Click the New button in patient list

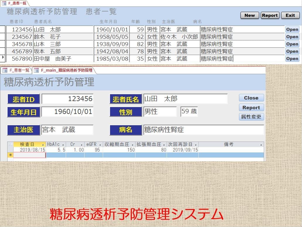[x=250, y=15]
